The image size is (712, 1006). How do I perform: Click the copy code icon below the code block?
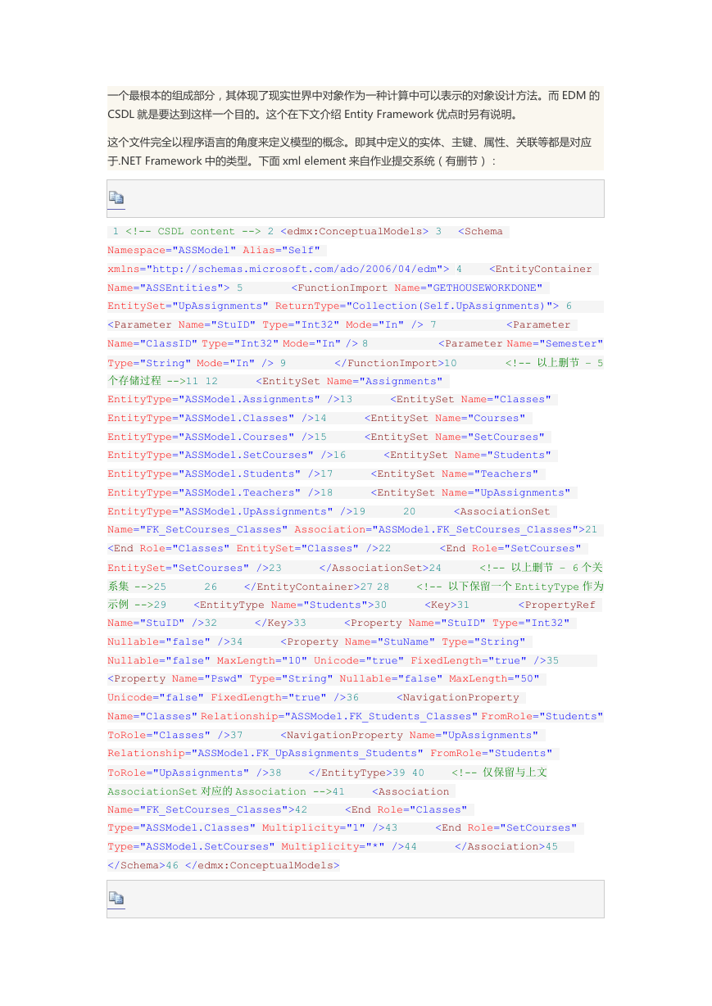tap(116, 899)
